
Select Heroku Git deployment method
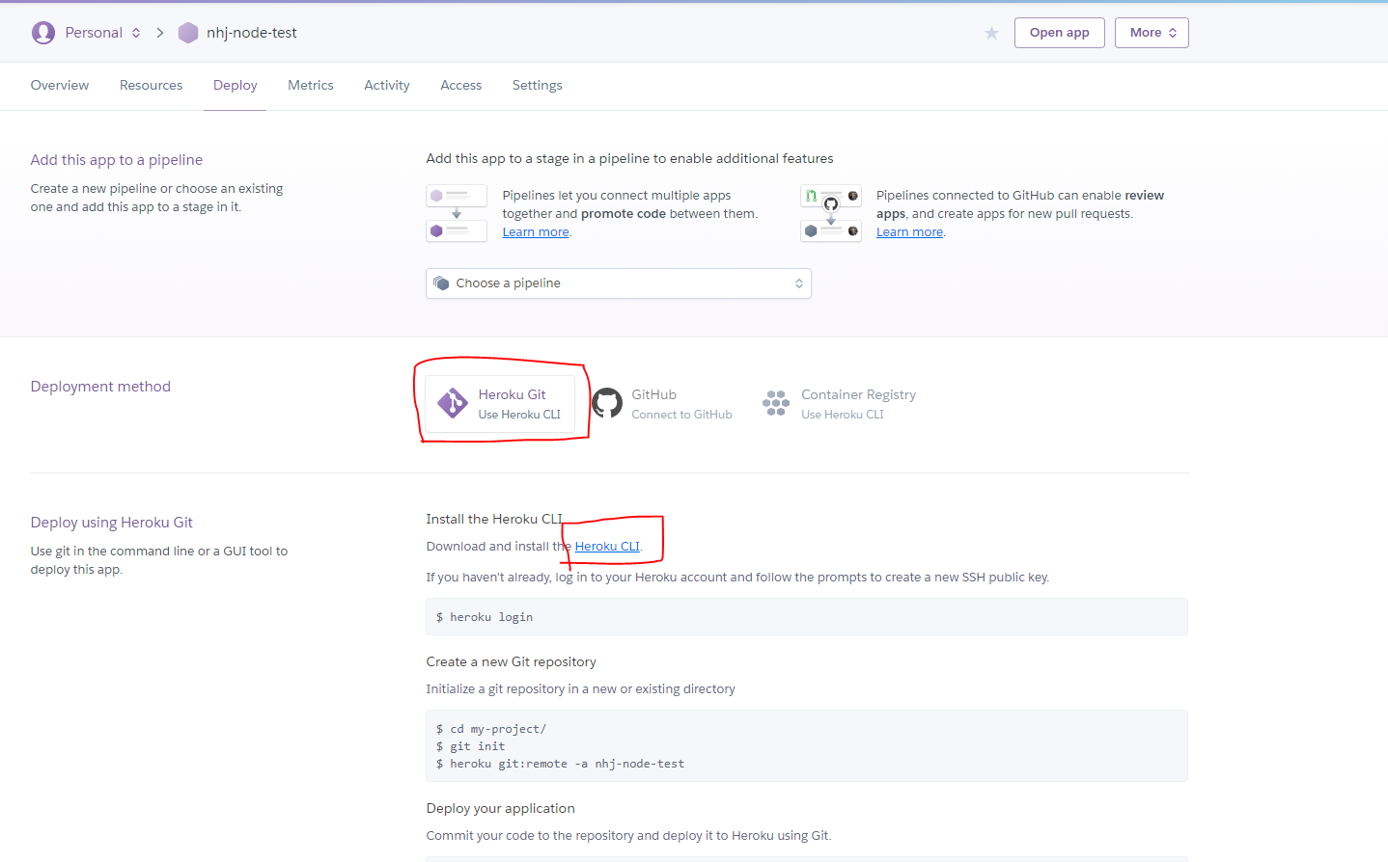(500, 403)
